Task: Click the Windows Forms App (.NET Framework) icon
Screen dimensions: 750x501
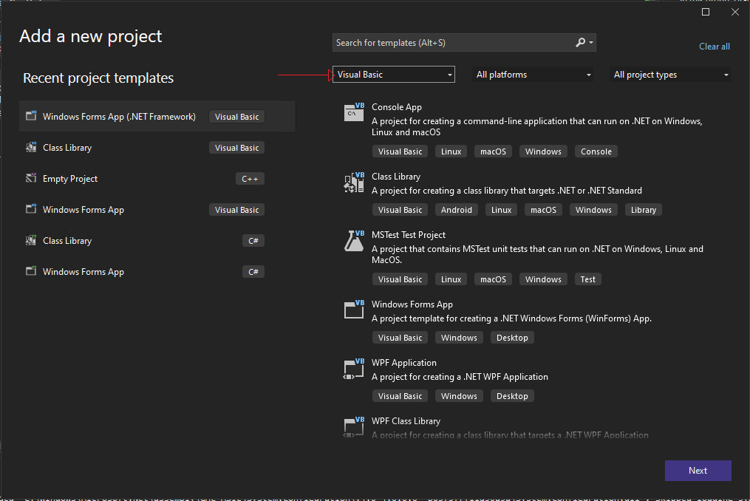Action: tap(30, 116)
